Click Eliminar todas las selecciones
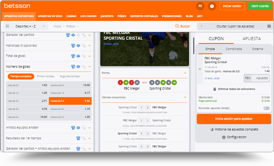This screenshot has height=166, width=274. [x=236, y=89]
